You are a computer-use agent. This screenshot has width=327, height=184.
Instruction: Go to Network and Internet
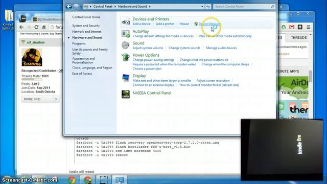[87, 32]
